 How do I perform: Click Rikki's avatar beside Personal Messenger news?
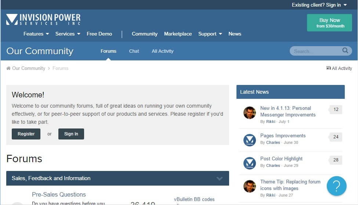point(250,113)
